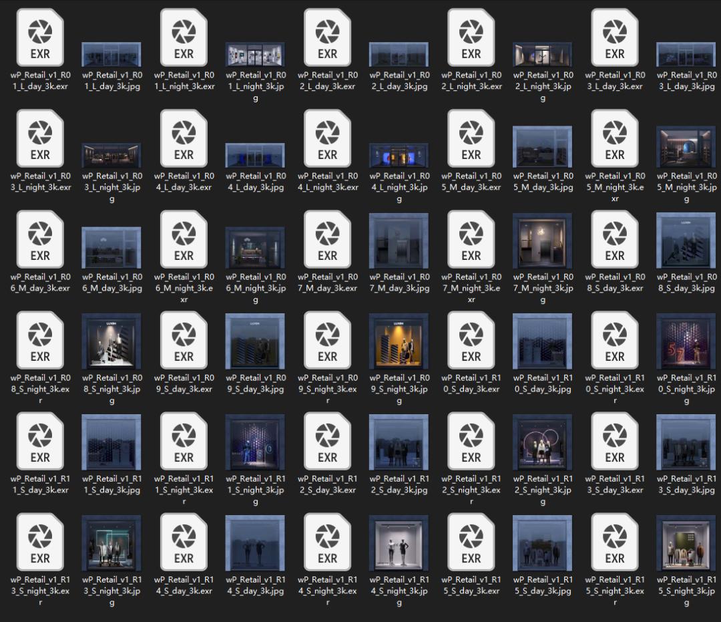The image size is (721, 622).
Task: Select the wP_Retail_v1_R09_S_day_3k.exr file icon
Action: (x=184, y=340)
